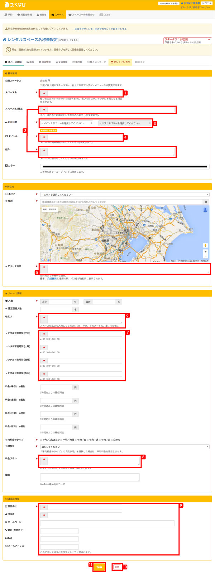The width and height of the screenshot is (215, 572).
Task: Click the 公開ページを見る button
Action: [68, 40]
